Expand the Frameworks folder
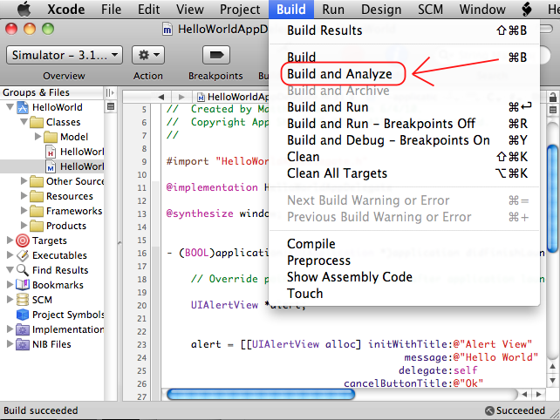The width and height of the screenshot is (560, 420). point(24,211)
